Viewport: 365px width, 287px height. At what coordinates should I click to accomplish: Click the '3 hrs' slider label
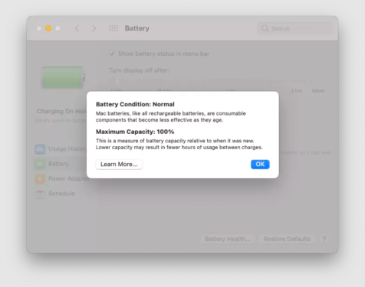[x=296, y=91]
